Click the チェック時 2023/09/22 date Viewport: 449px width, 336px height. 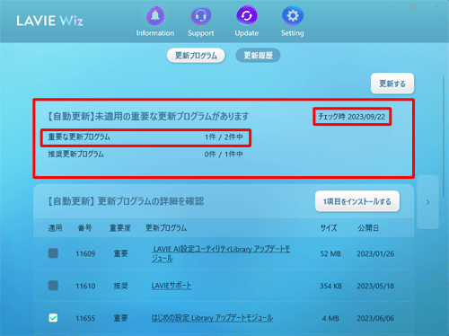tap(352, 117)
